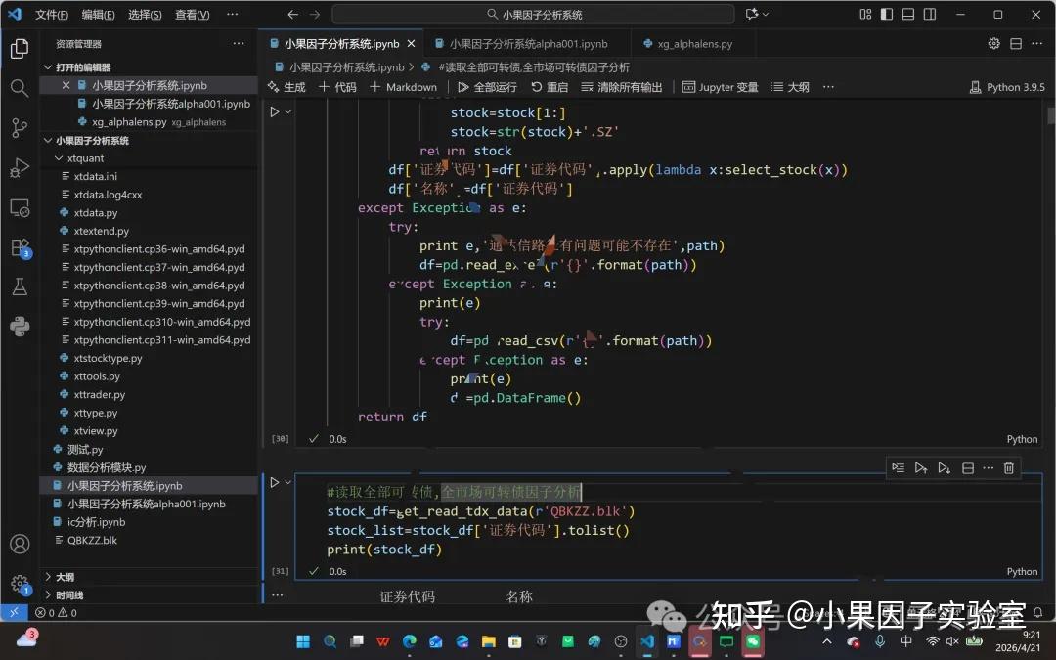Open more cell actions ellipsis
This screenshot has height=660, width=1056.
click(988, 468)
